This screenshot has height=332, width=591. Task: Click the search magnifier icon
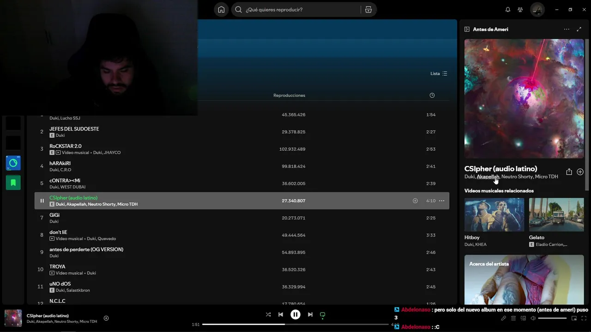pyautogui.click(x=238, y=10)
